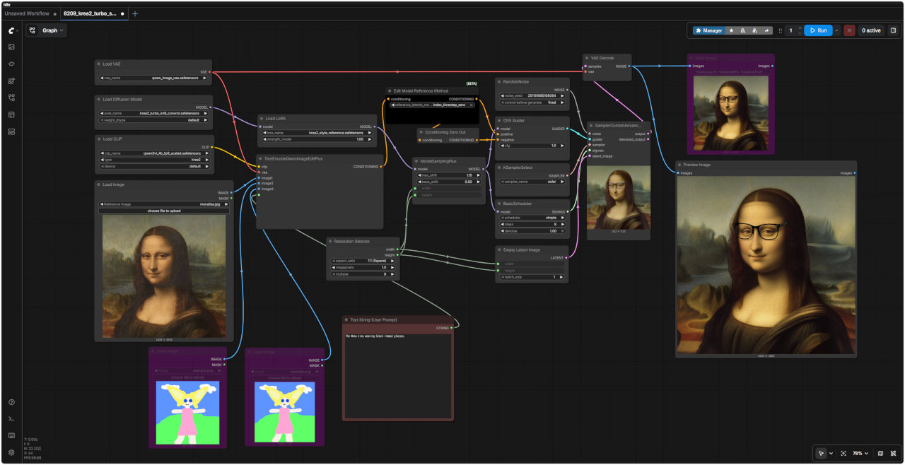The width and height of the screenshot is (905, 465).
Task: Open the sampler_name dropdown in KSamplerSelect
Action: 532,182
